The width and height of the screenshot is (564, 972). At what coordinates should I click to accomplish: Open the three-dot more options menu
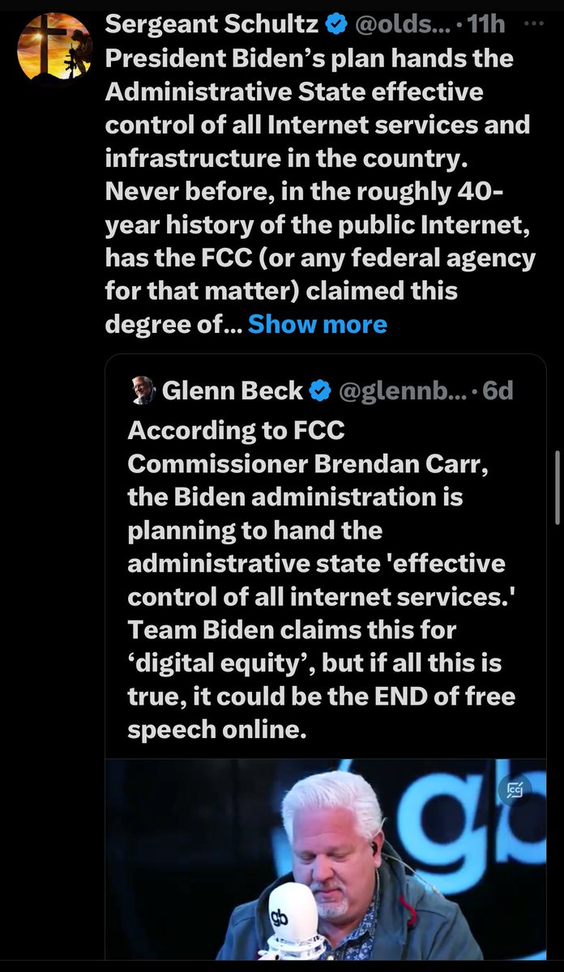533,24
